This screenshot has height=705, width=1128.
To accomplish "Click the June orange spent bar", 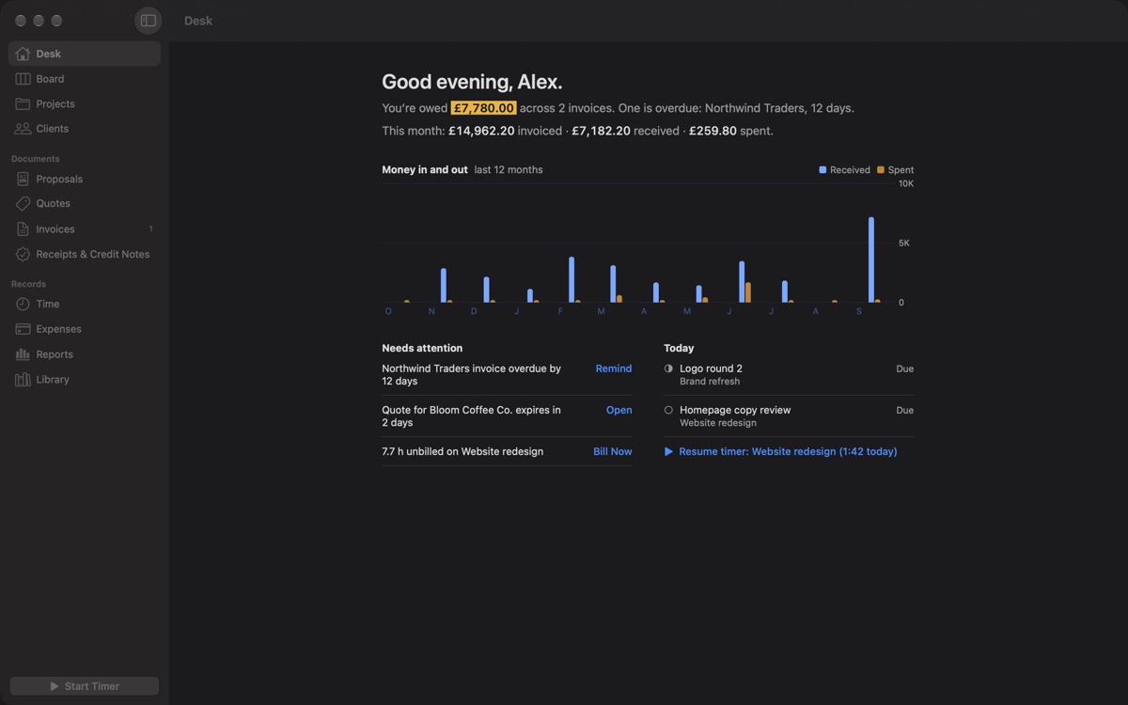I will 748,292.
